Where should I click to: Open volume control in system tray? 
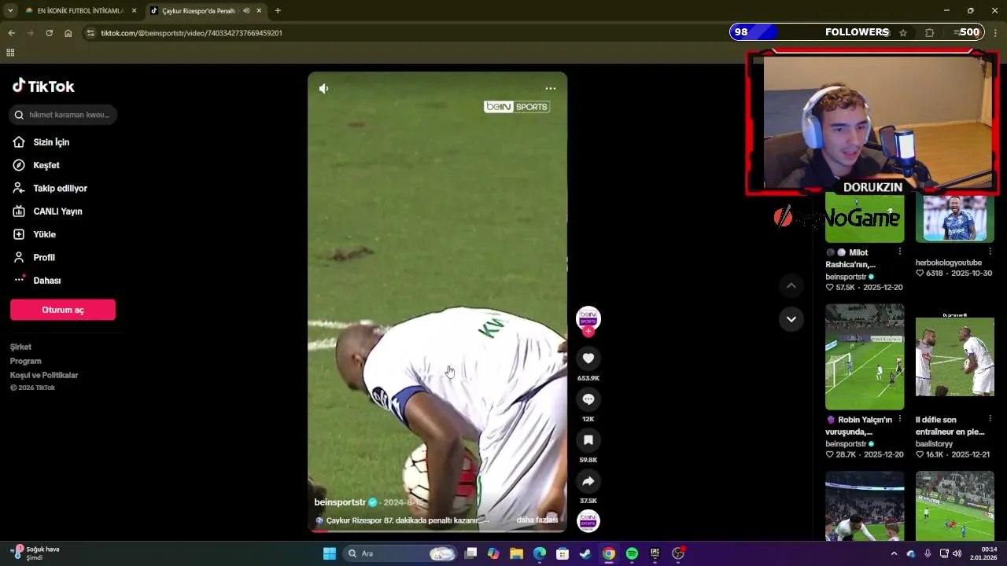tap(957, 553)
